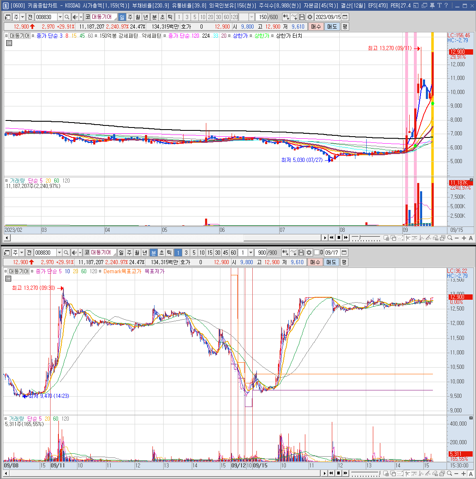This screenshot has height=479, width=476.
Task: Select the 15-minute interval in the bottom chart
Action: pyautogui.click(x=210, y=253)
